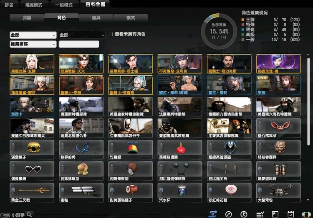Click the character list vertical scrollbar
This screenshot has width=313, height=218.
pos(308,101)
